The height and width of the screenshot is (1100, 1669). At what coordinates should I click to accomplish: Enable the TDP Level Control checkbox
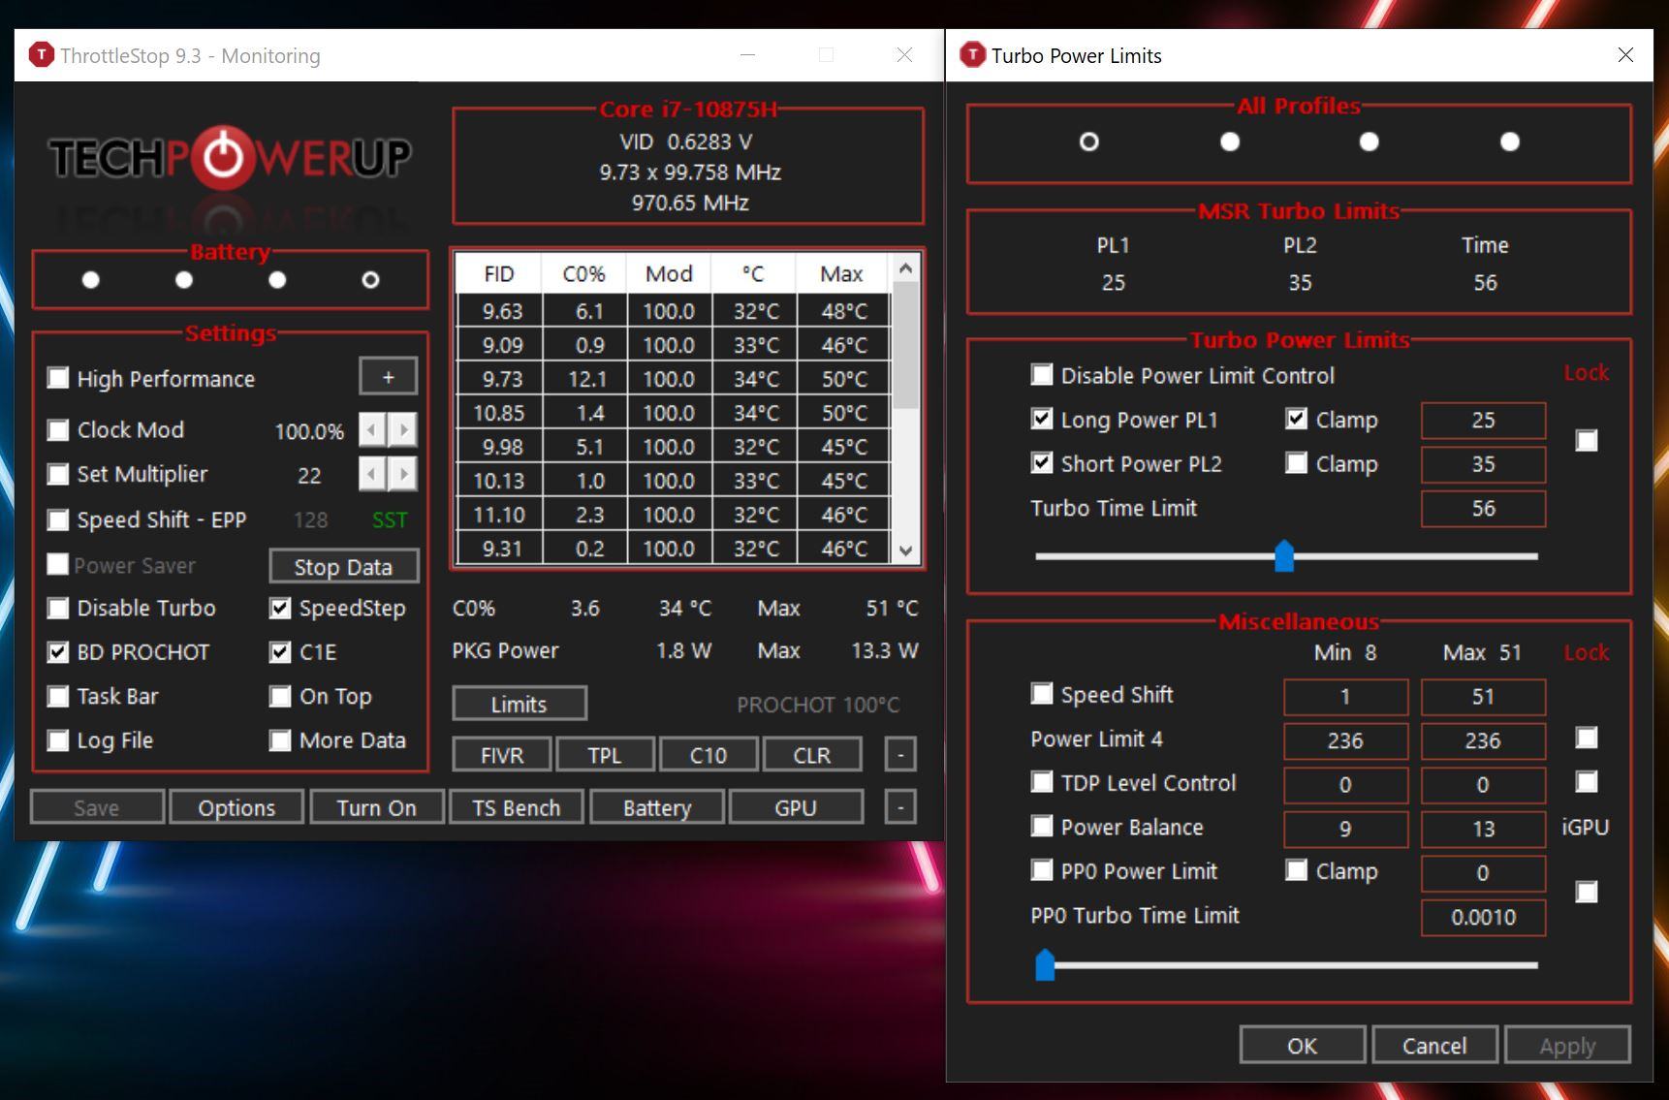coord(1042,782)
